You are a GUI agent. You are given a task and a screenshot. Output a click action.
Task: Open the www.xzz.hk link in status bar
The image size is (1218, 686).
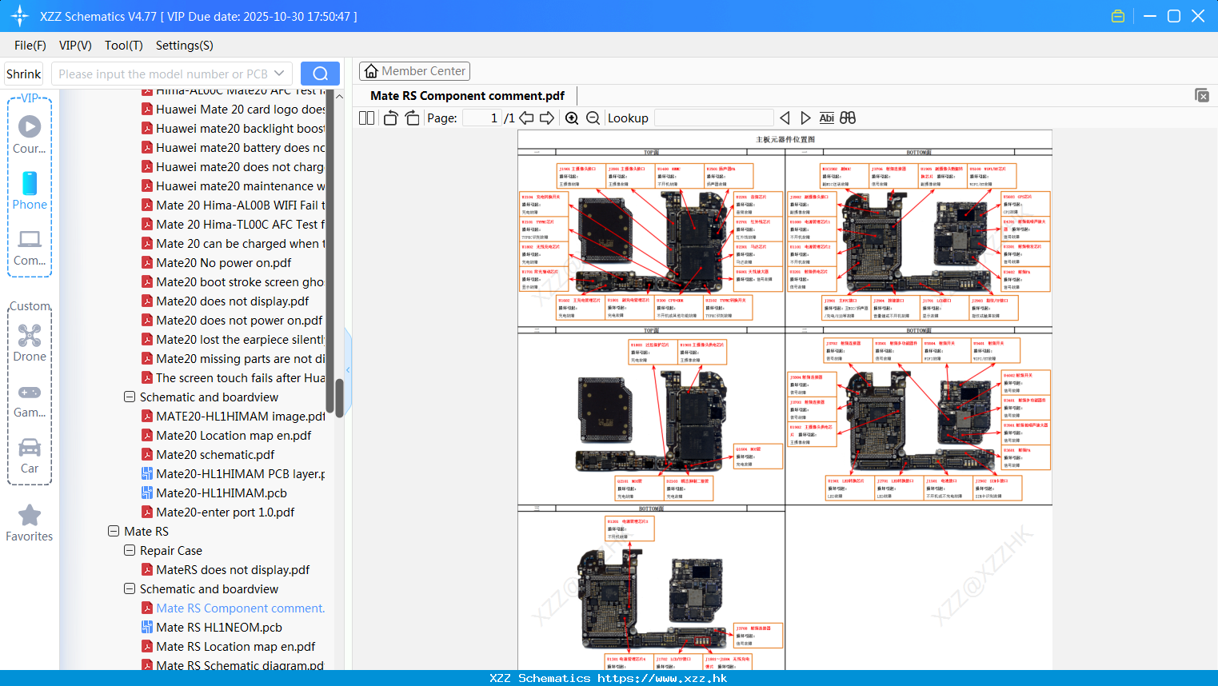[662, 678]
